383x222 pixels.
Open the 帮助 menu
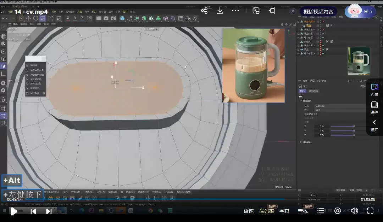[132, 12]
